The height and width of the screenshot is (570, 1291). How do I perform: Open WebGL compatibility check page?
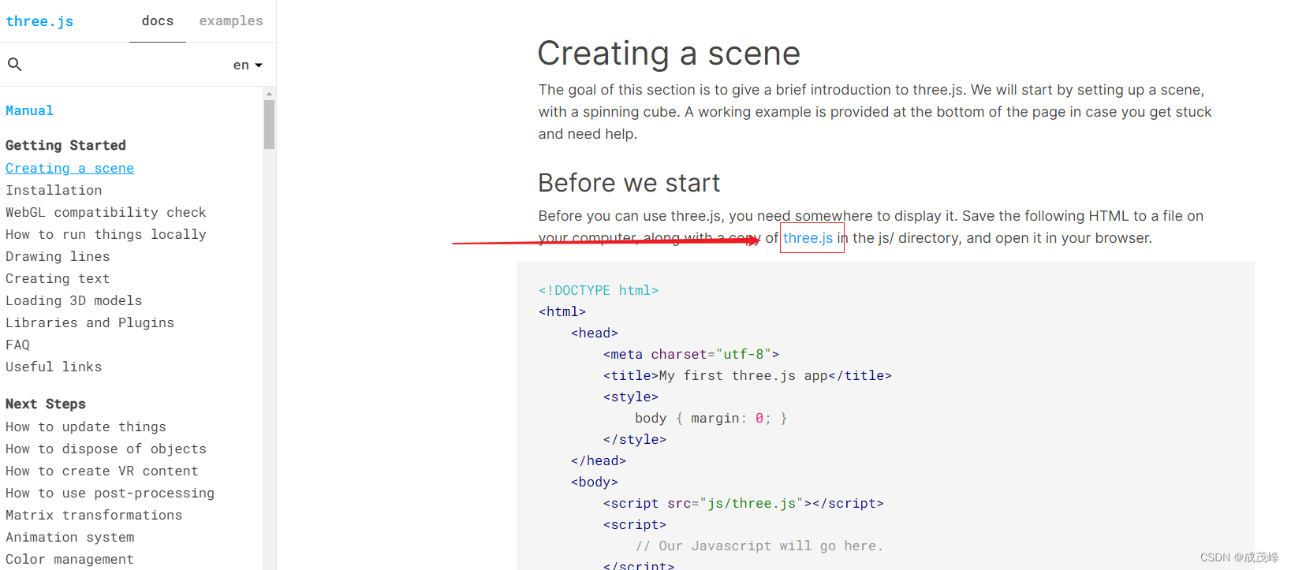[106, 212]
